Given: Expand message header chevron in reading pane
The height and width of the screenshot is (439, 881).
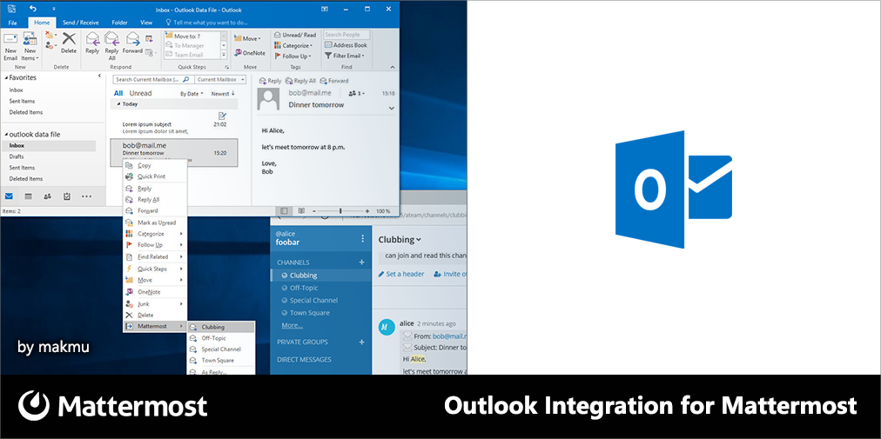Looking at the screenshot, I should tap(392, 109).
